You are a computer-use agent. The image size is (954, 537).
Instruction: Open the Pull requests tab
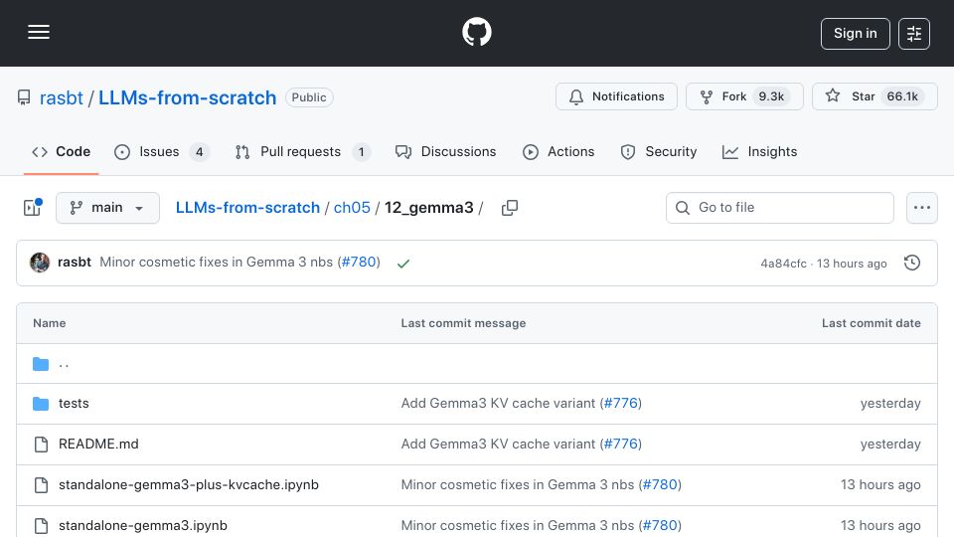point(303,151)
